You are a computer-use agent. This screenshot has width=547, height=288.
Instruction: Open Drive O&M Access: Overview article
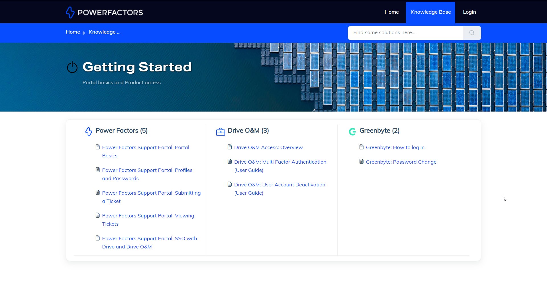pos(268,147)
